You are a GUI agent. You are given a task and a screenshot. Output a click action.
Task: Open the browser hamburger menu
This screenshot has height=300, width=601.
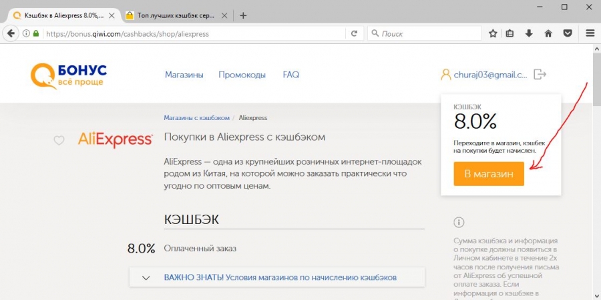pos(590,34)
